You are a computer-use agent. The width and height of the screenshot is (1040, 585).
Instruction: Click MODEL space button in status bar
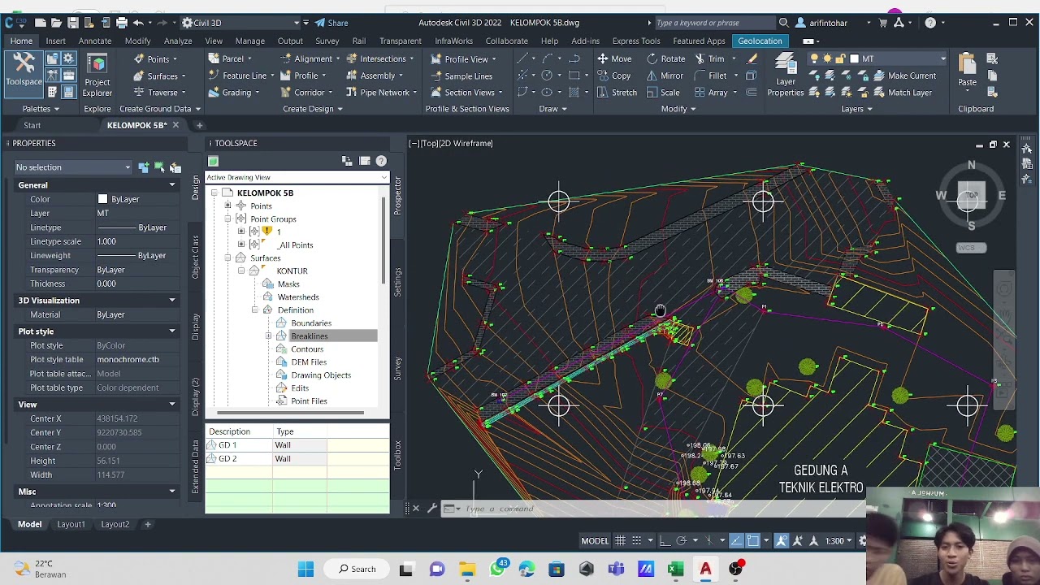point(594,540)
